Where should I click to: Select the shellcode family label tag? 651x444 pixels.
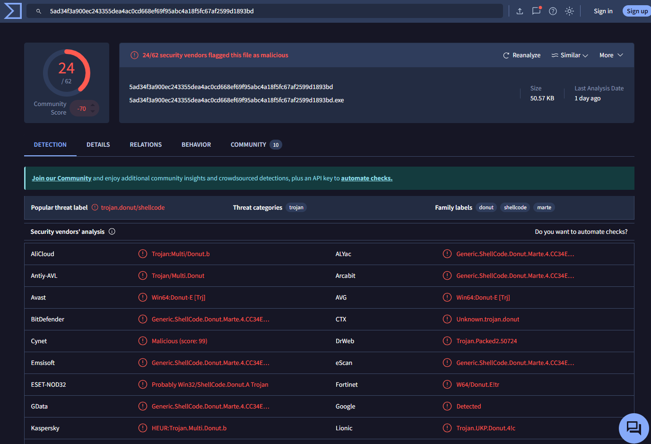(x=515, y=207)
